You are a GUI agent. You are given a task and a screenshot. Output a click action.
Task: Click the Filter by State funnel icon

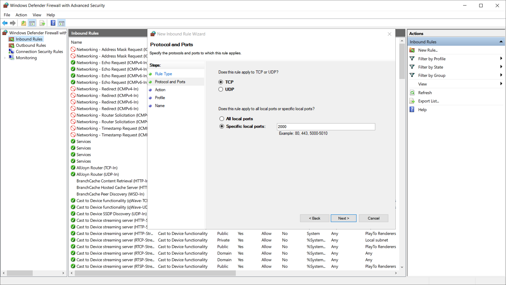[x=412, y=67]
